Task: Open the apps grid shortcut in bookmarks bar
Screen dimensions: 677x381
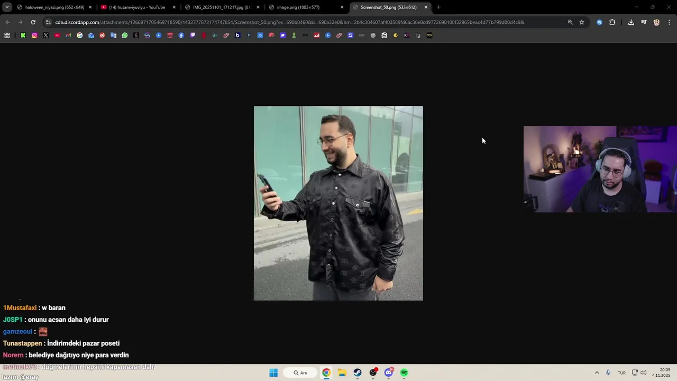Action: [x=7, y=35]
